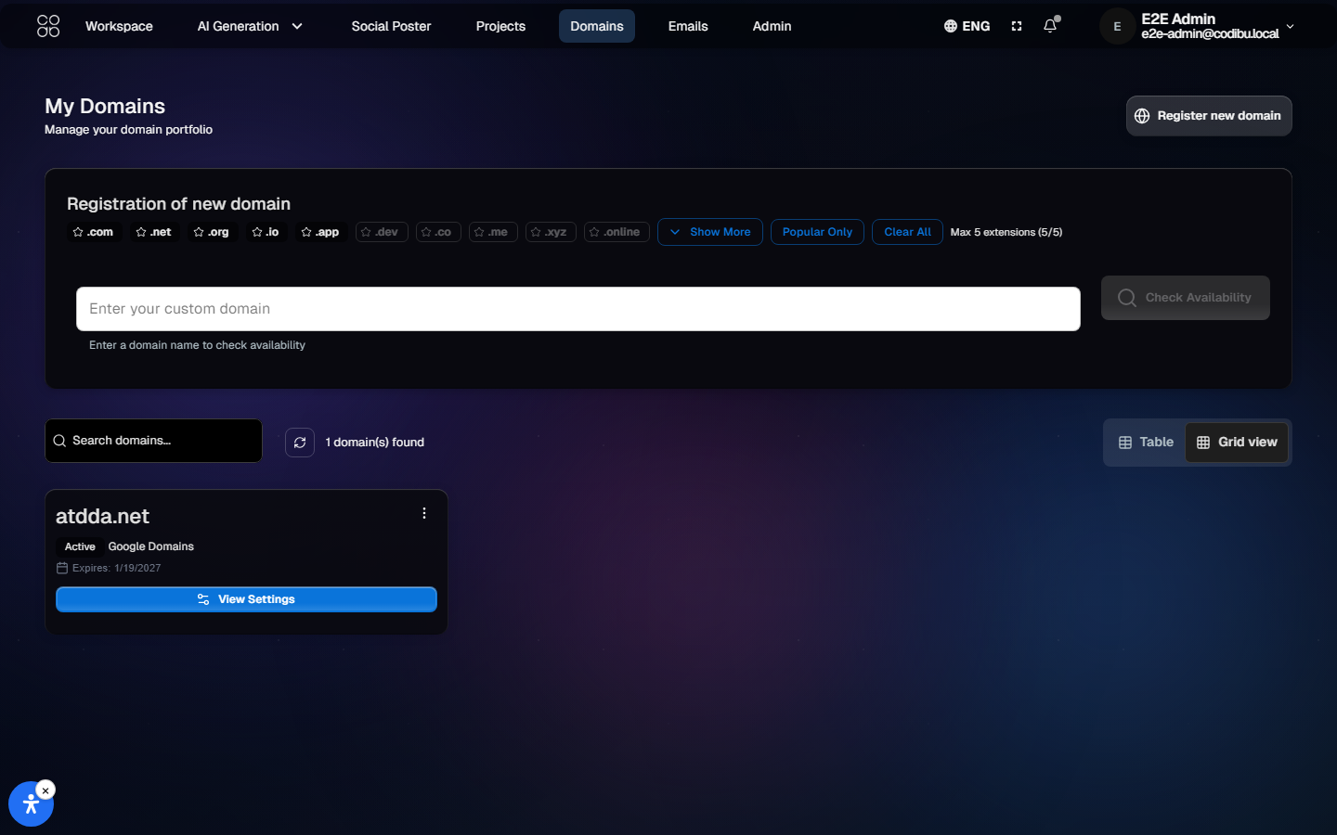Enable the .xyz extension

pos(551,232)
